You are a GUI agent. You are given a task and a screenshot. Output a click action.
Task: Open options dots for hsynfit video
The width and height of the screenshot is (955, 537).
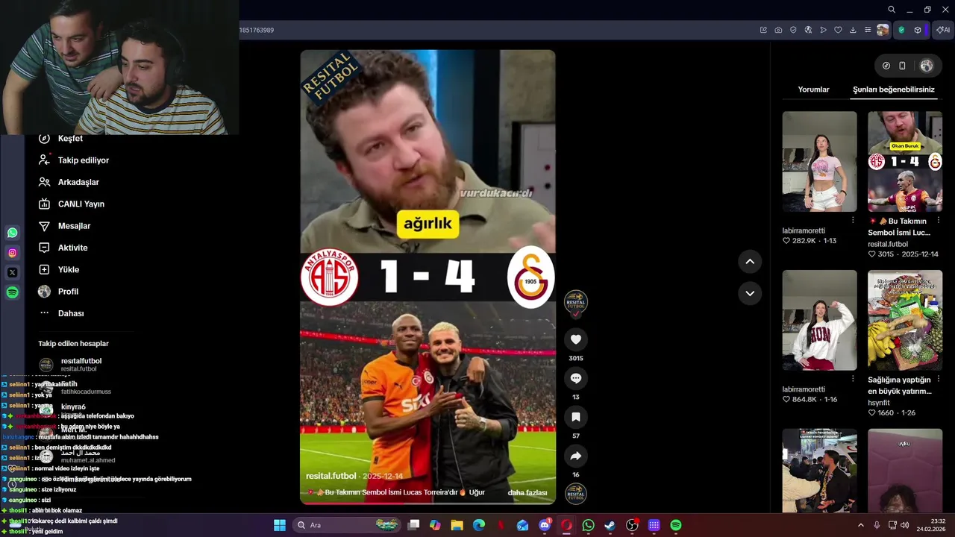938,378
